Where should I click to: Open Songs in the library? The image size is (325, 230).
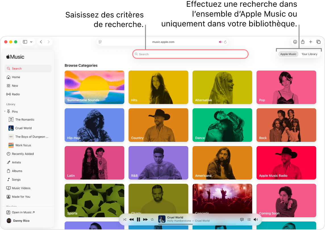pos(28,180)
